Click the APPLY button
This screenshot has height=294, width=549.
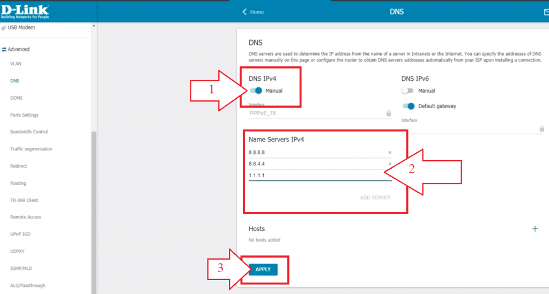pyautogui.click(x=263, y=269)
